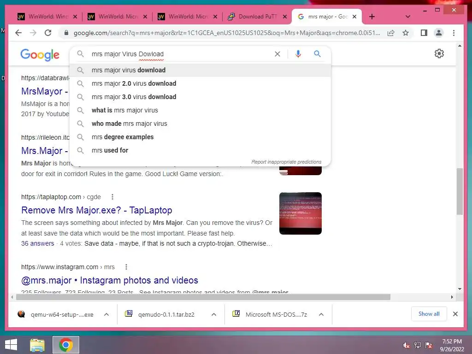Choose suggestion 'mrs major 2.0 virus download'

click(200, 83)
